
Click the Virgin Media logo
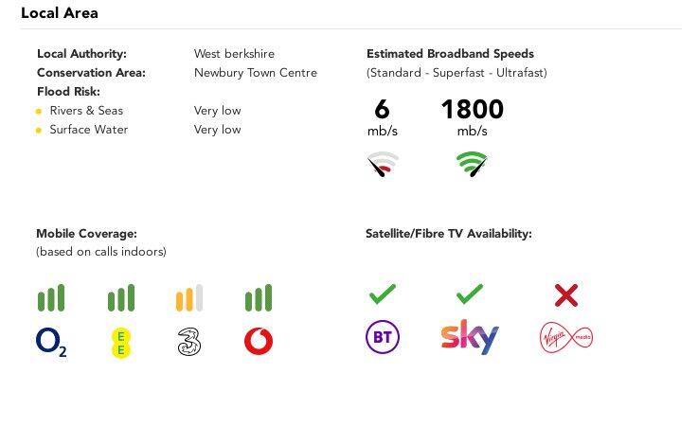tap(566, 338)
